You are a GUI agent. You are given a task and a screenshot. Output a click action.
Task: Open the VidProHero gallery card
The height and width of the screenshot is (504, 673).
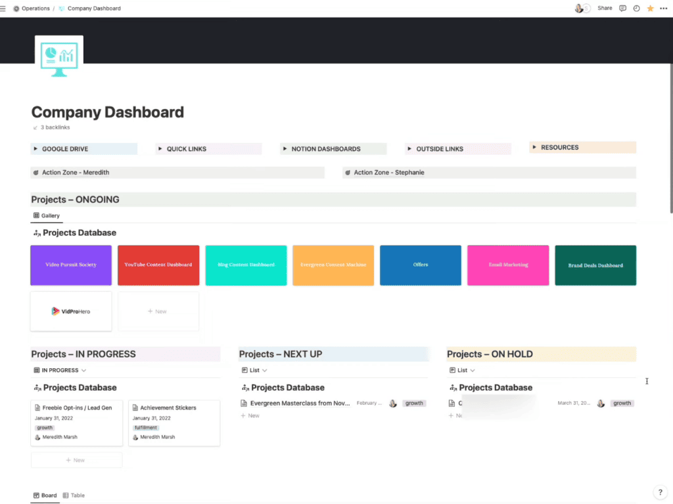click(x=71, y=312)
